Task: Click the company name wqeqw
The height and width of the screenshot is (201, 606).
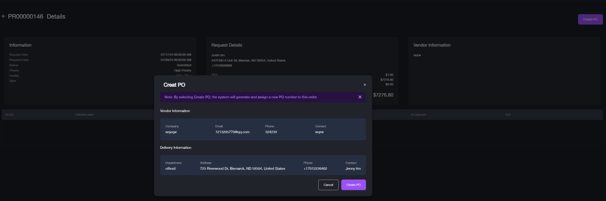Action: pyautogui.click(x=171, y=132)
